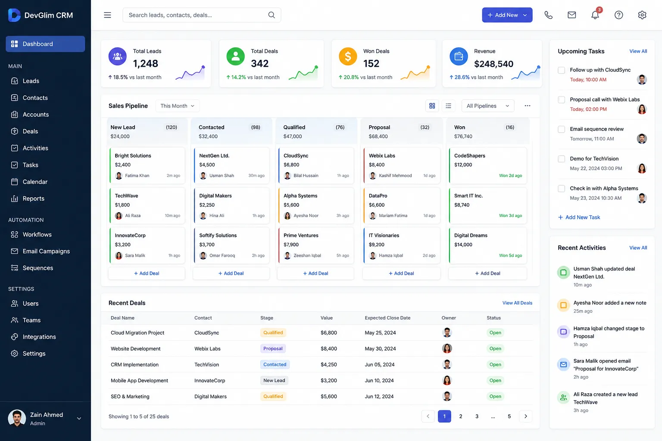The height and width of the screenshot is (441, 662).
Task: Open the All Pipelines dropdown
Action: click(488, 106)
